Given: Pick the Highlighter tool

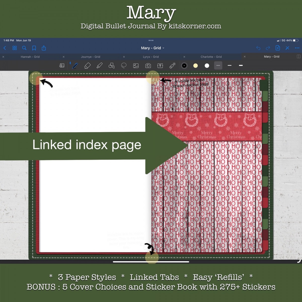Looking at the screenshot, I should point(99,65).
